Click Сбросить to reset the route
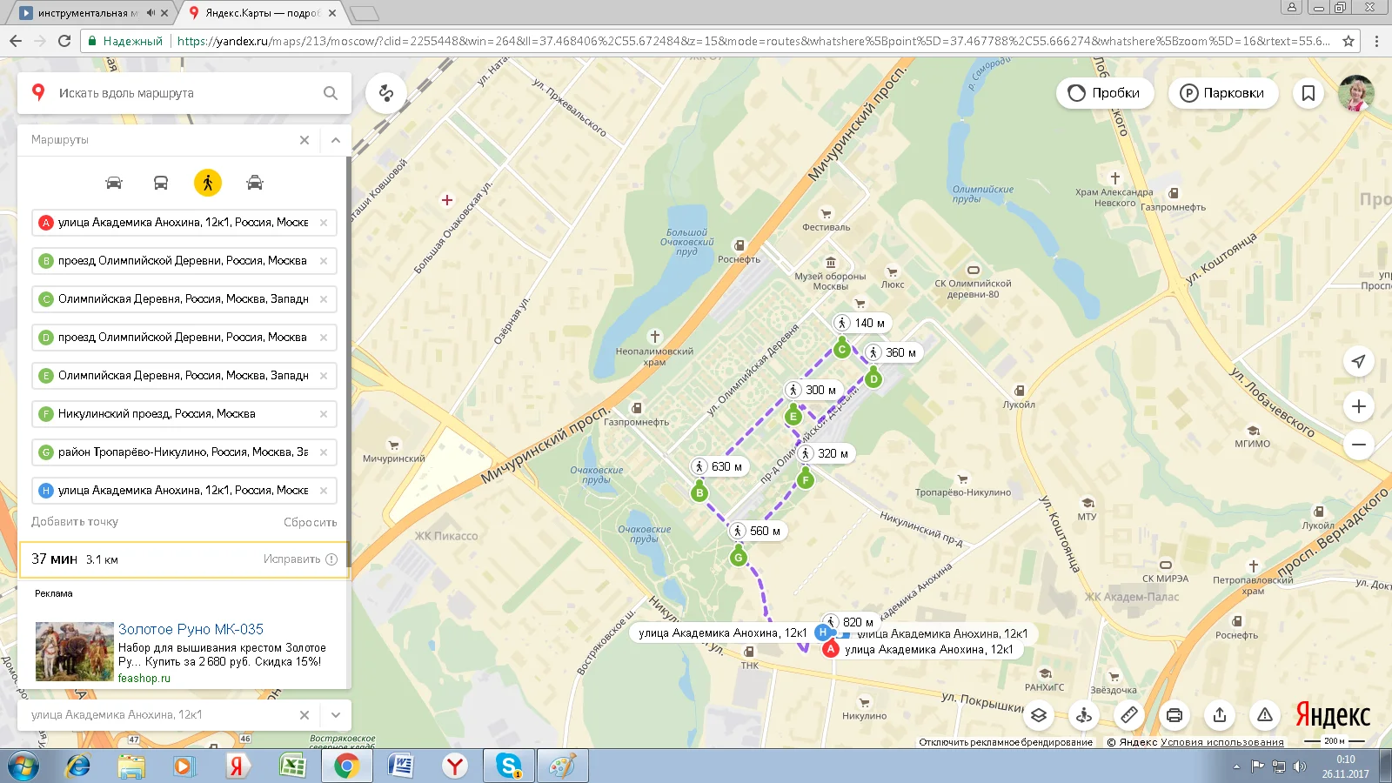 (311, 522)
